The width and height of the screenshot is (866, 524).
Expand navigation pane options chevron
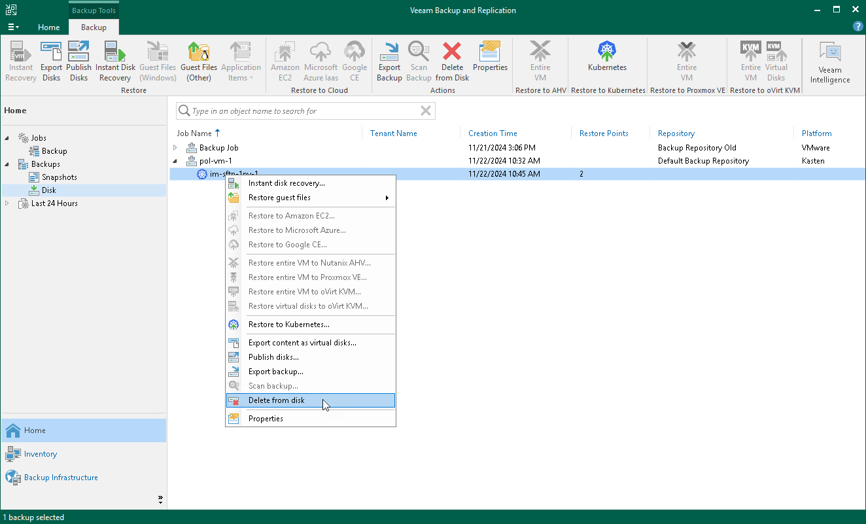[160, 499]
